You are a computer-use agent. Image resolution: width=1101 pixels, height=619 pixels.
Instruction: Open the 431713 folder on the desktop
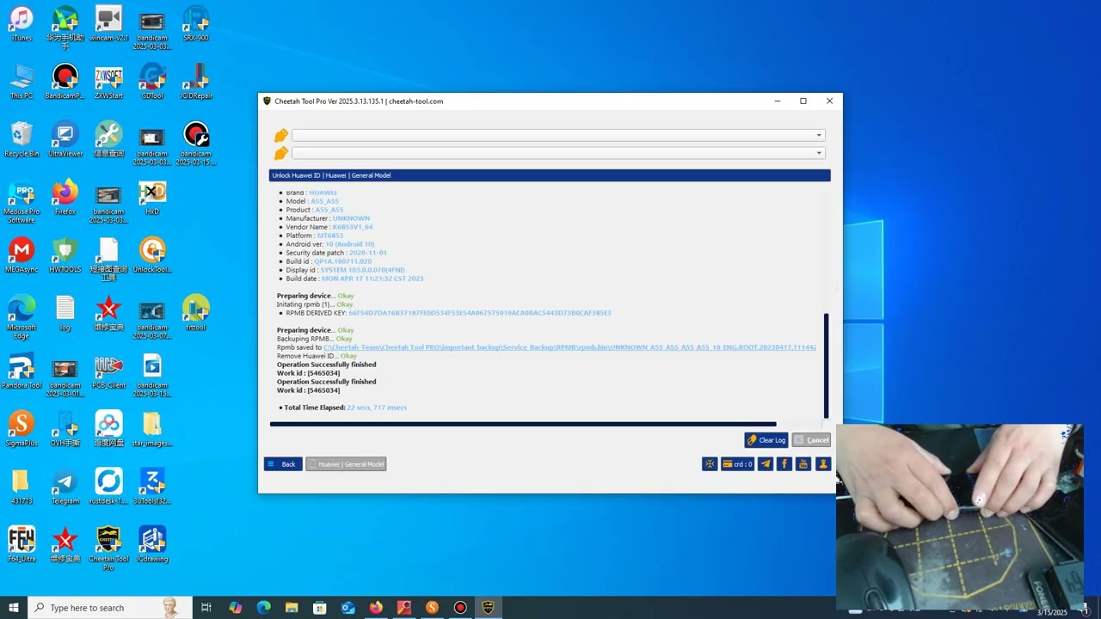[x=22, y=487]
